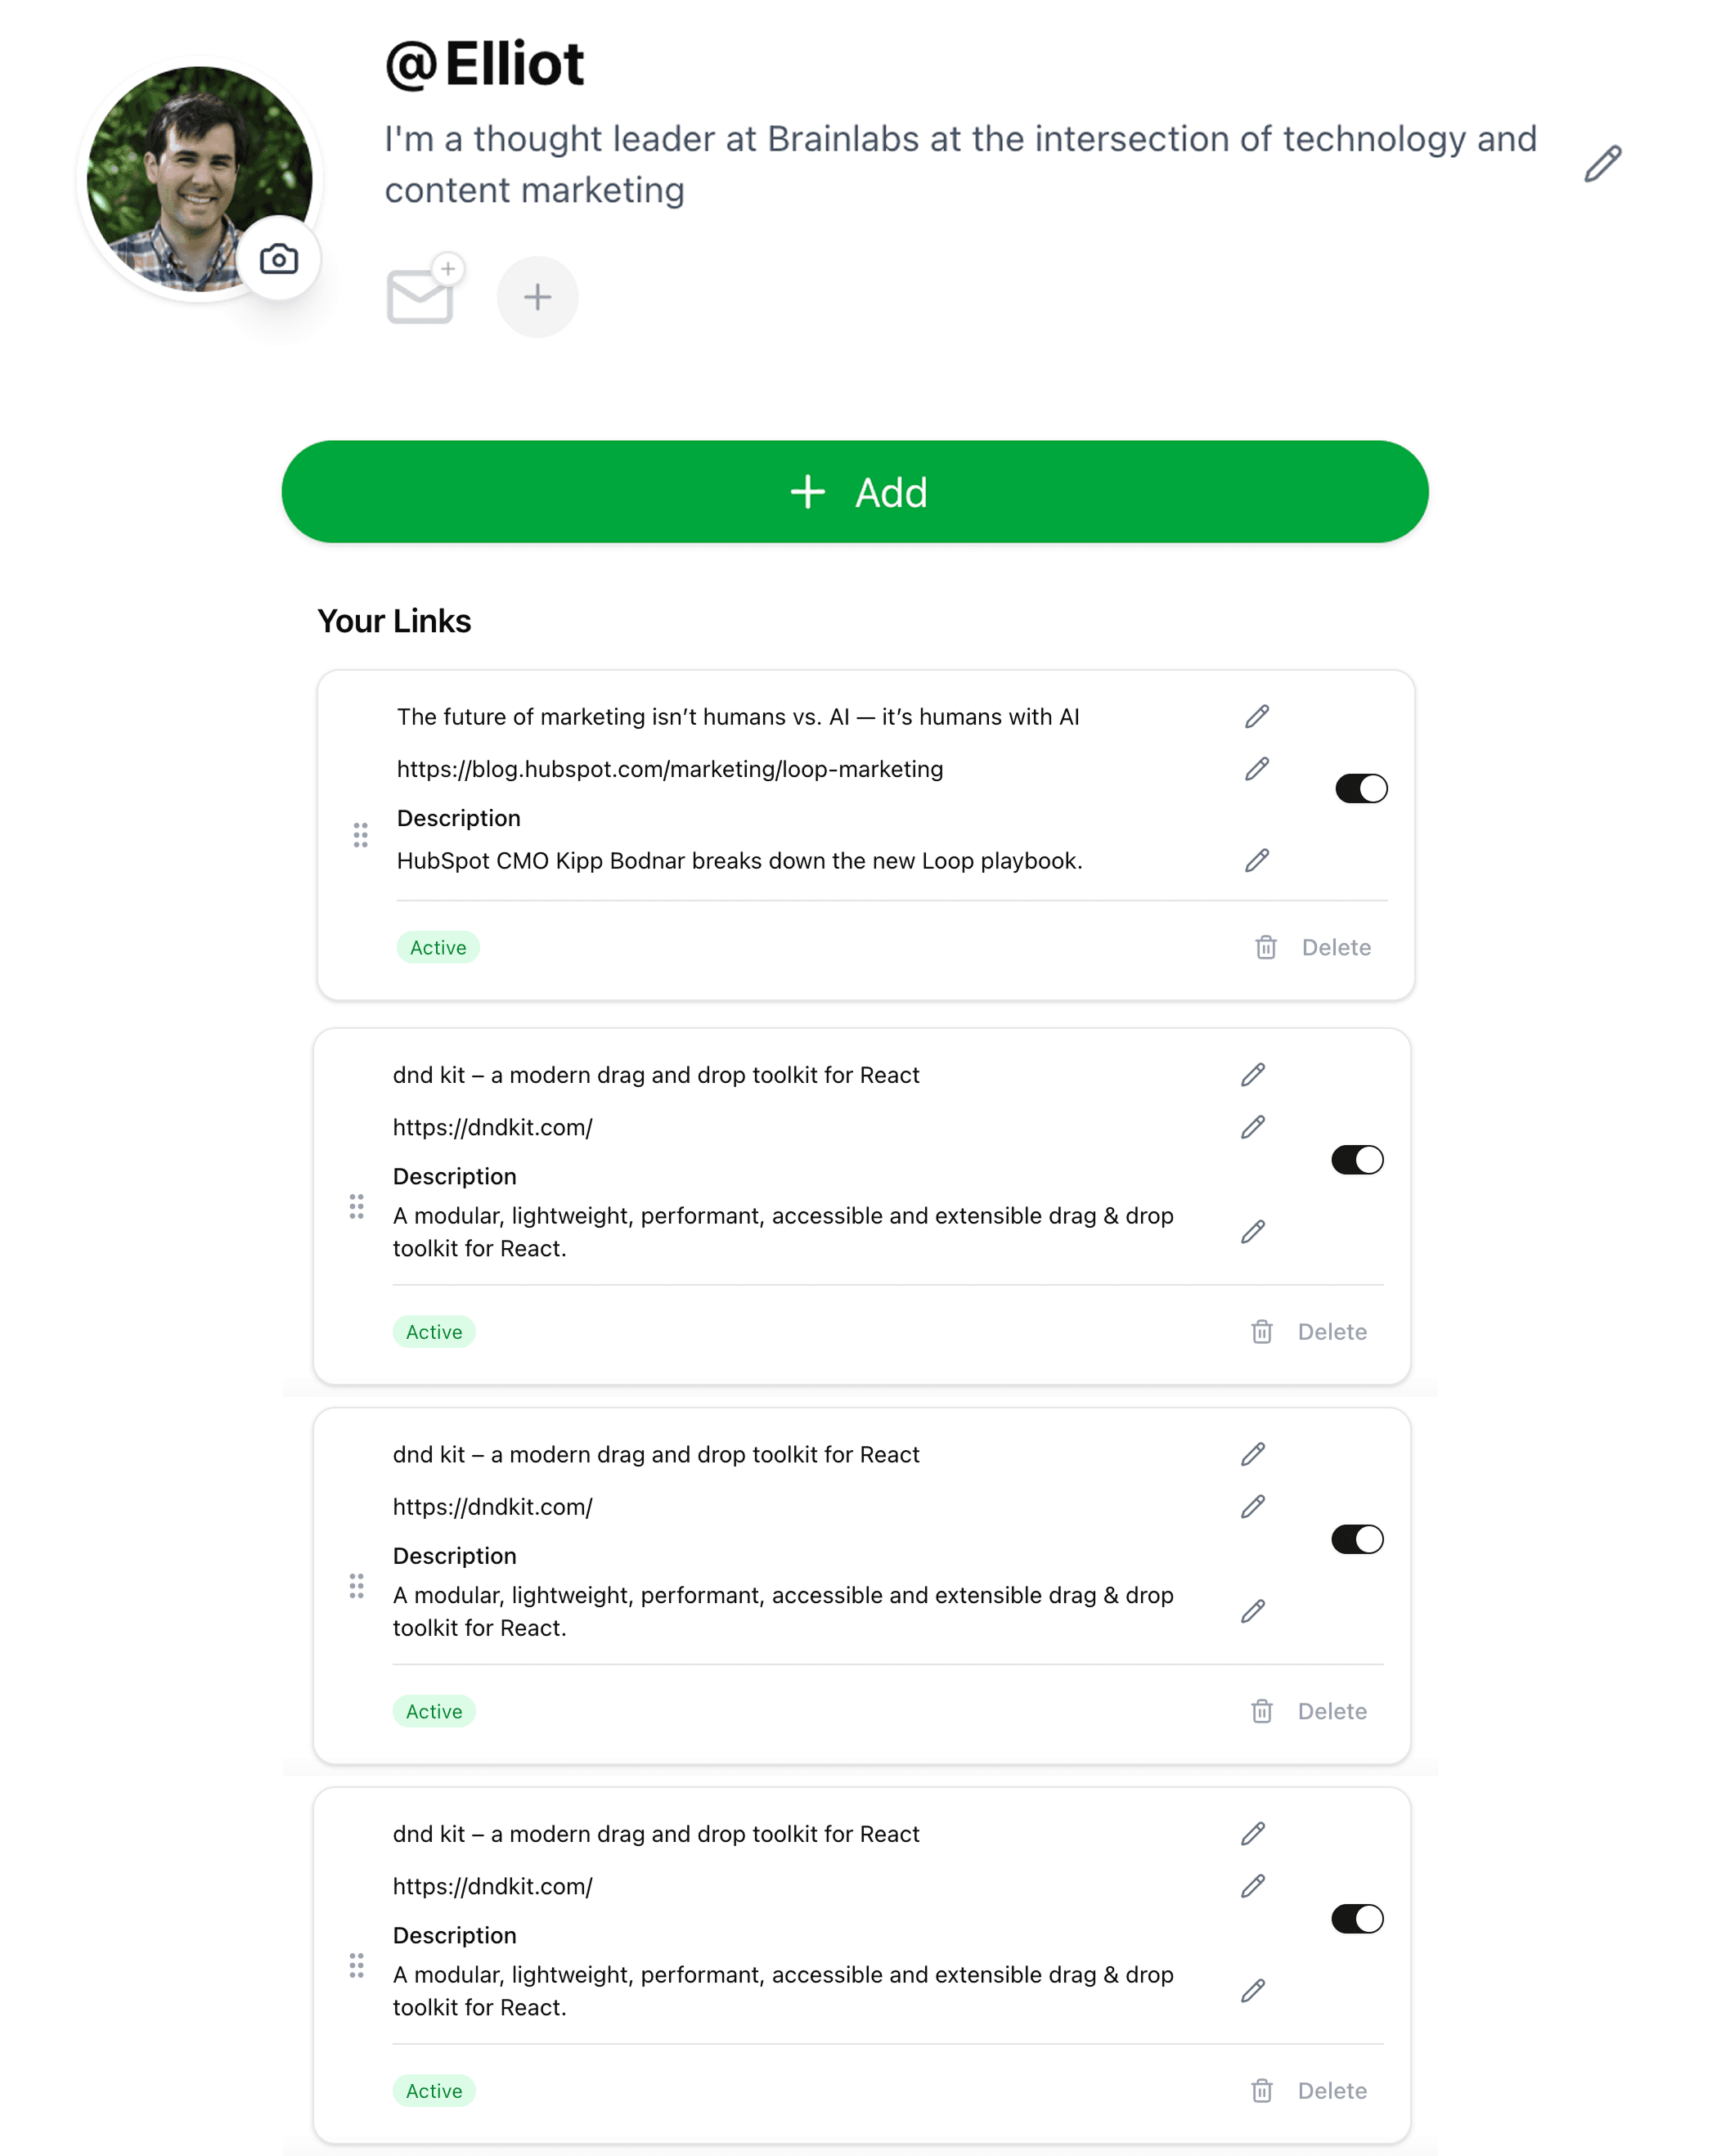The width and height of the screenshot is (1721, 2156).
Task: Click the camera icon to change profile photo
Action: (x=278, y=259)
